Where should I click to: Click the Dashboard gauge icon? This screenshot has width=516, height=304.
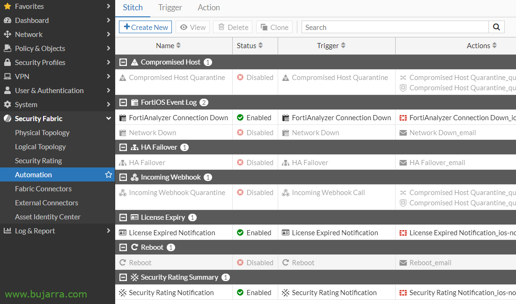(7, 21)
